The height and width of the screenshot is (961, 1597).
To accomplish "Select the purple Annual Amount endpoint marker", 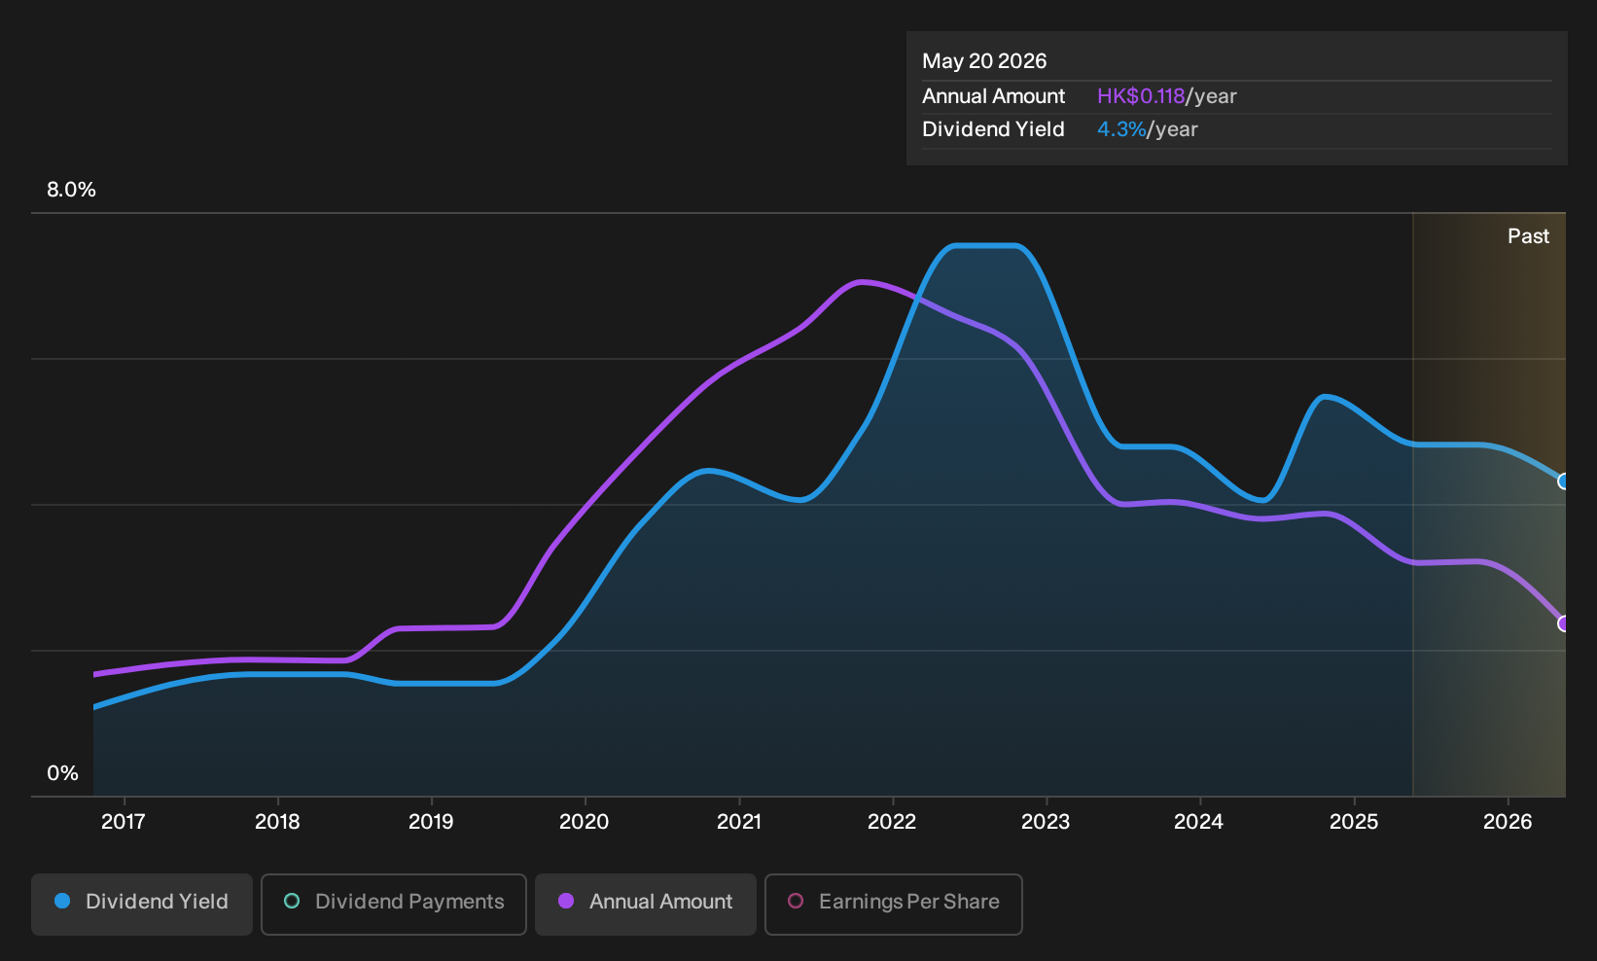I will [x=1564, y=623].
